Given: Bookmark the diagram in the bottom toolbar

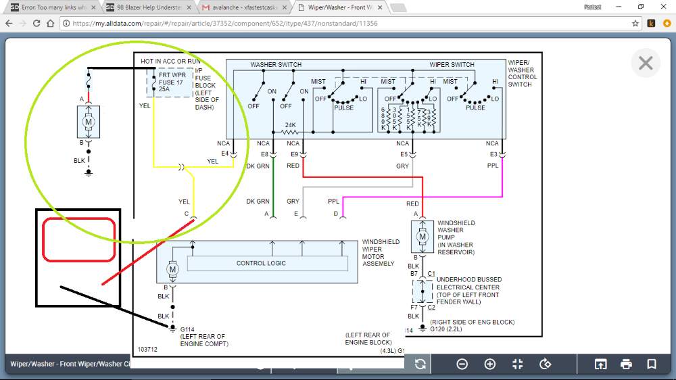Looking at the screenshot, I should point(652,364).
